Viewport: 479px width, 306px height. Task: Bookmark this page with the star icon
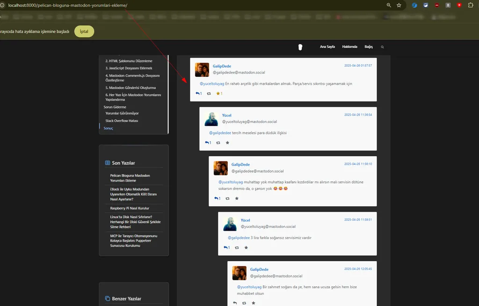coord(399,5)
